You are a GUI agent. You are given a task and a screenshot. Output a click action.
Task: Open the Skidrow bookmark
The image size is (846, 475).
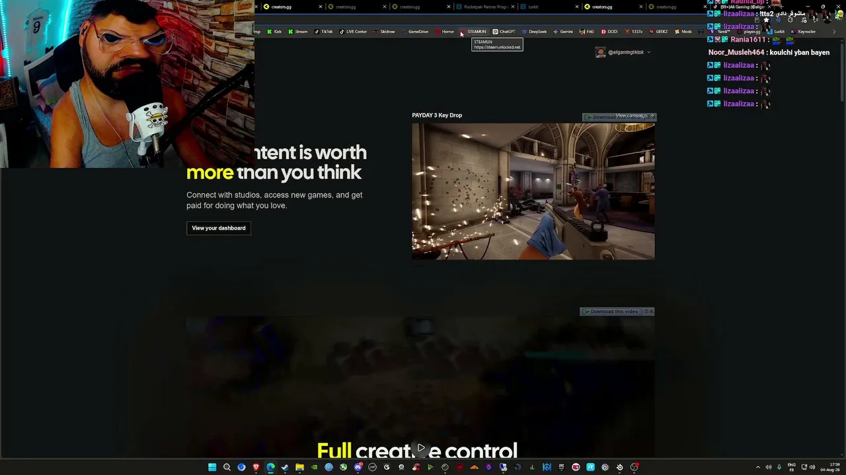(x=384, y=32)
